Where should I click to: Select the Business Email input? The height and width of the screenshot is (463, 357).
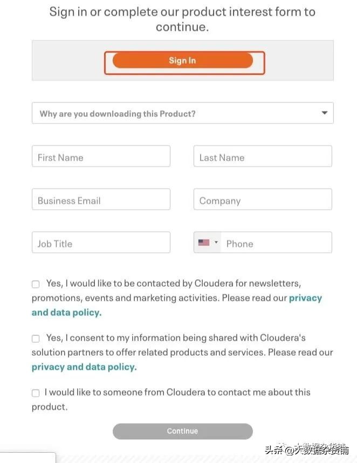point(101,201)
